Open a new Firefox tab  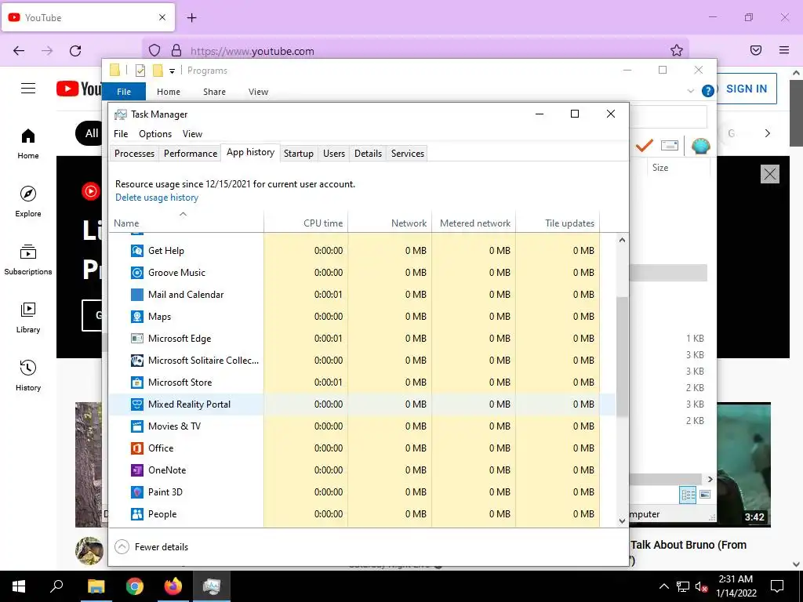point(191,18)
